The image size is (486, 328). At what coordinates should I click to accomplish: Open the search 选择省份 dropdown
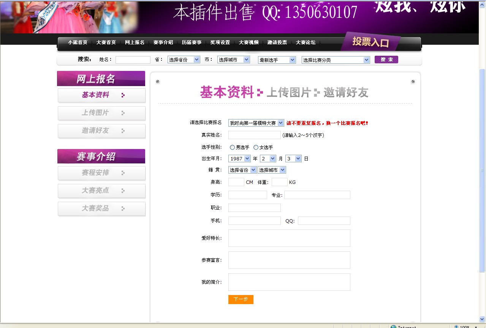184,60
